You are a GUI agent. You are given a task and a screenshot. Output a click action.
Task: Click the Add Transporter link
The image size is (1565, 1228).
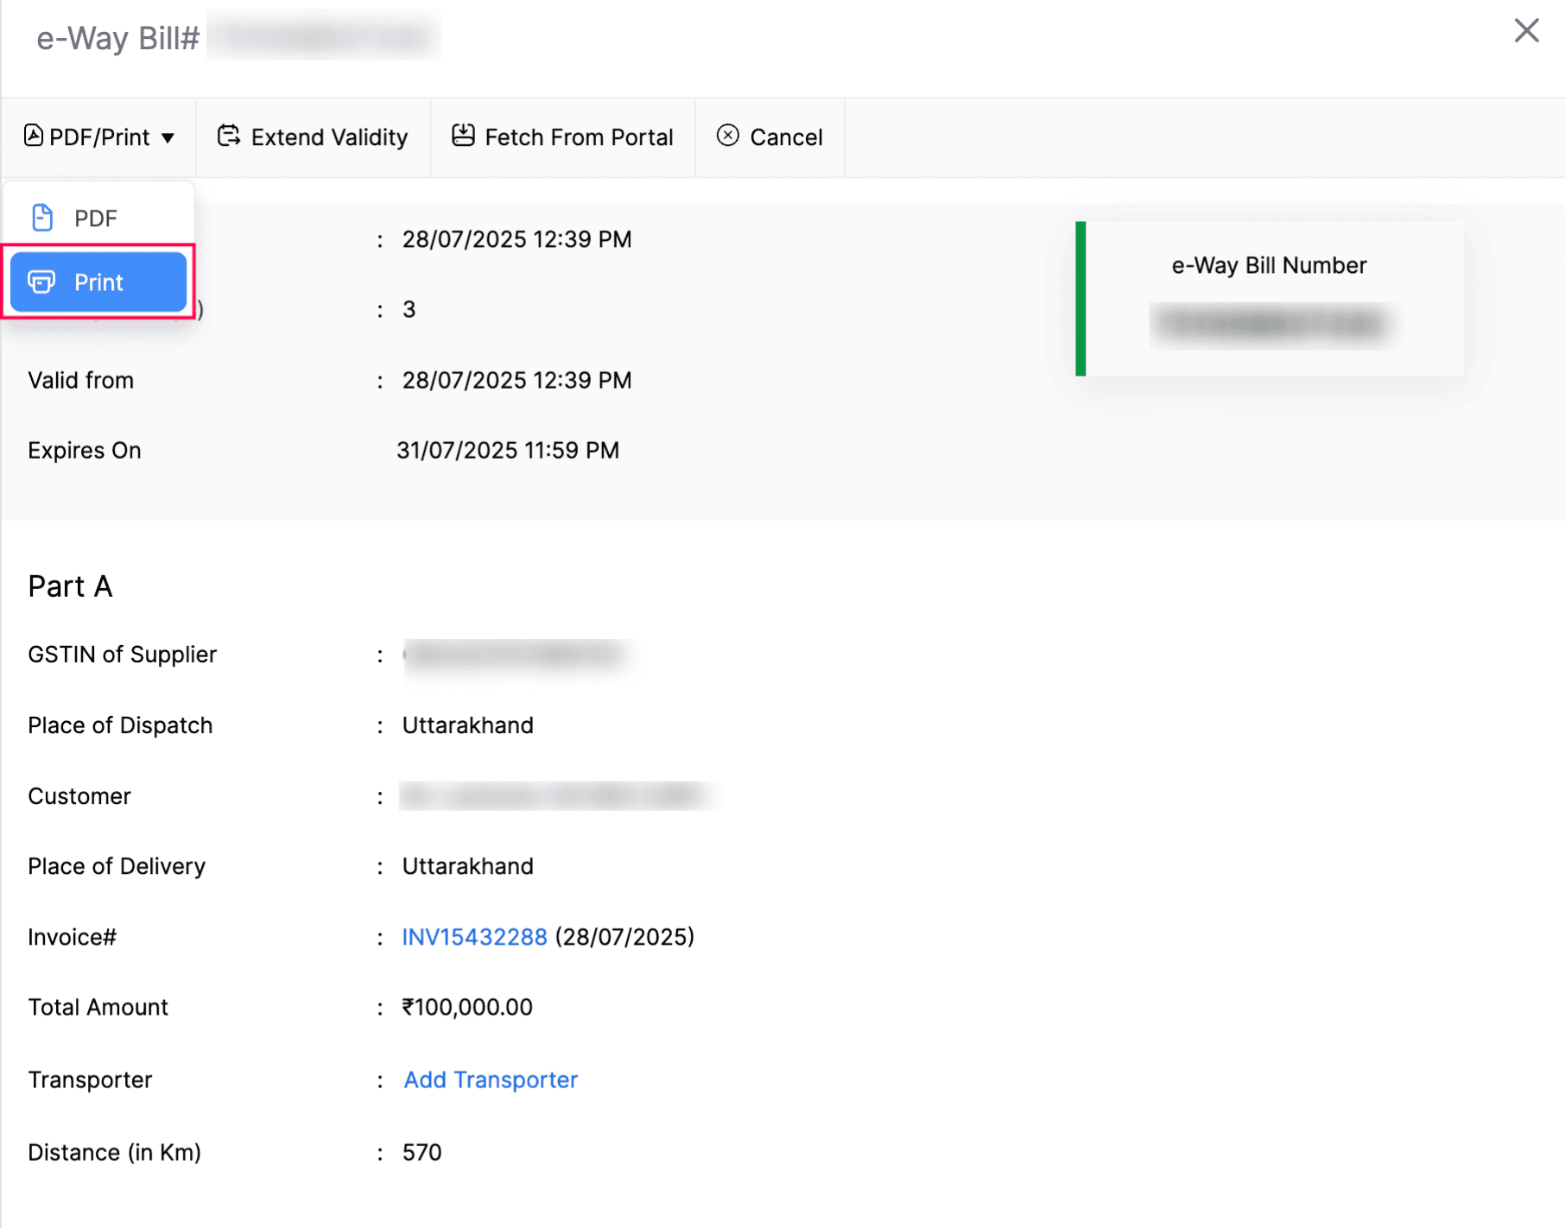pos(491,1079)
